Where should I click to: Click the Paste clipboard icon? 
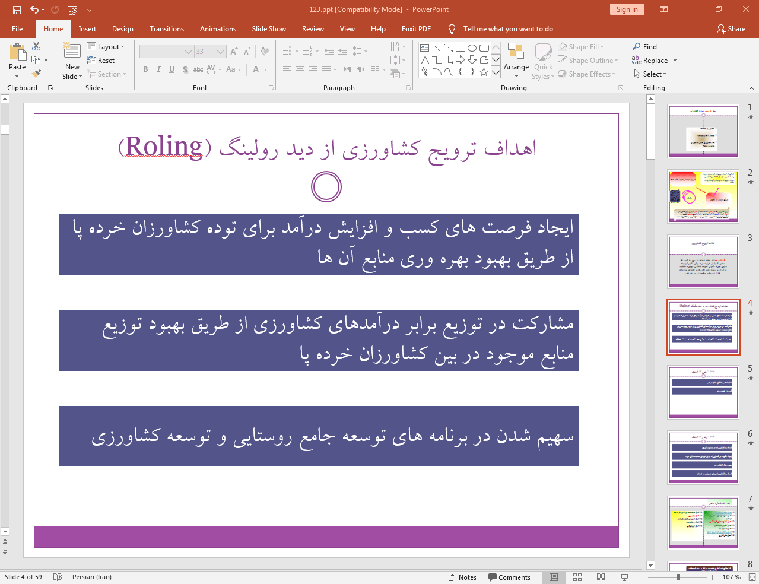click(x=17, y=53)
